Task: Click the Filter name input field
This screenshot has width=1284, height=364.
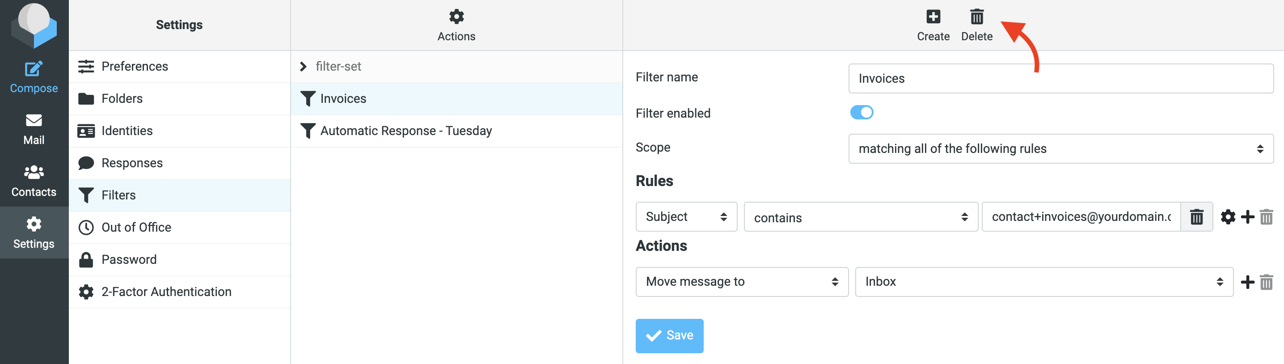Action: [x=1060, y=78]
